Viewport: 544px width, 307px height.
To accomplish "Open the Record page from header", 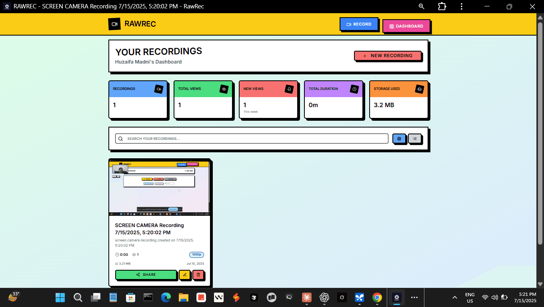I will (x=359, y=24).
